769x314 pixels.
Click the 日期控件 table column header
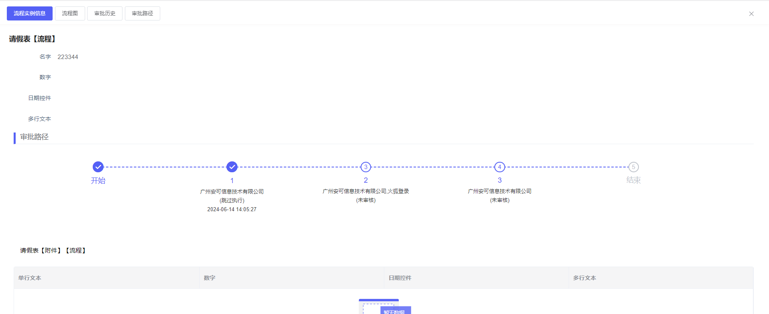[x=400, y=278]
